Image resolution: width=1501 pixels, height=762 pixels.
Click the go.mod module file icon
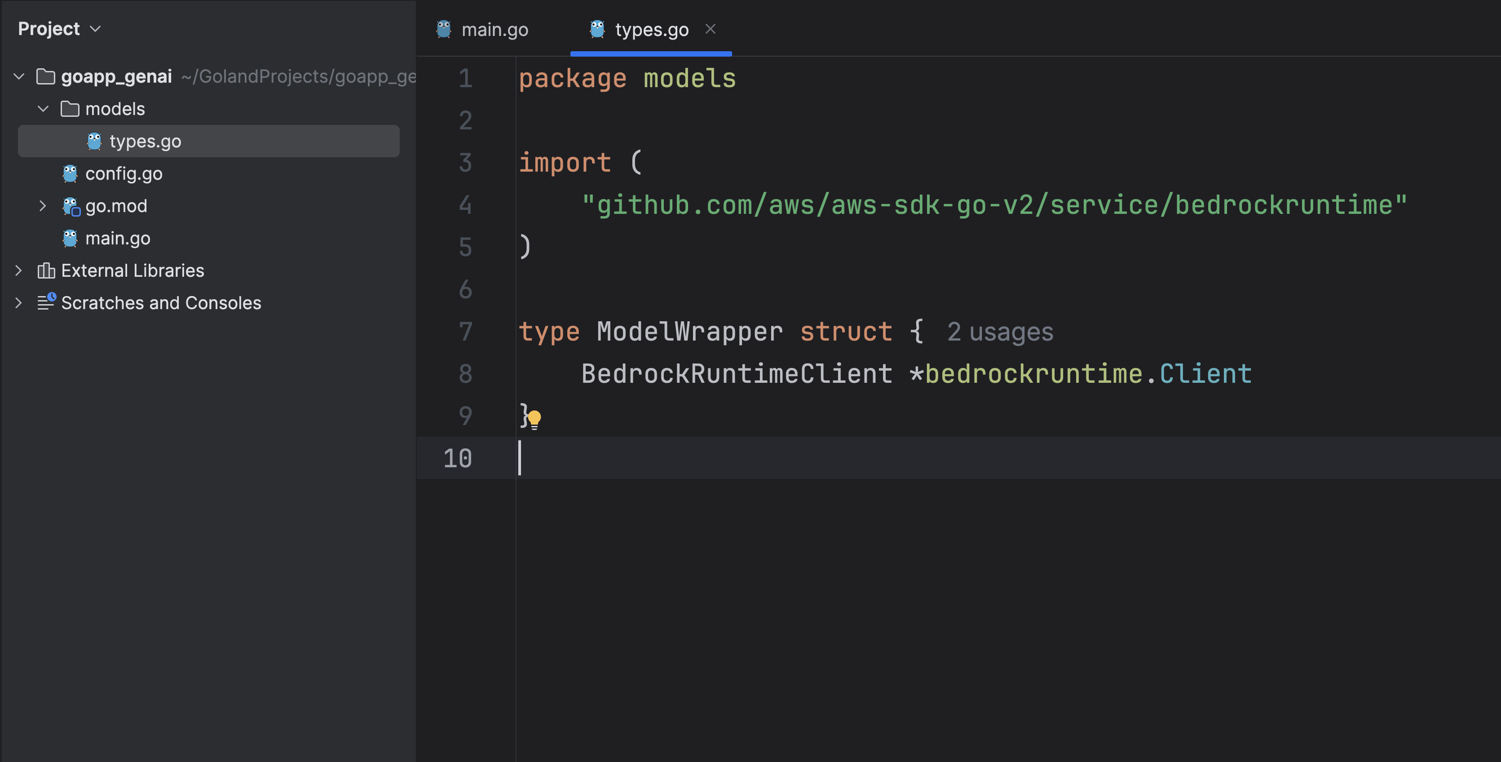(x=71, y=206)
